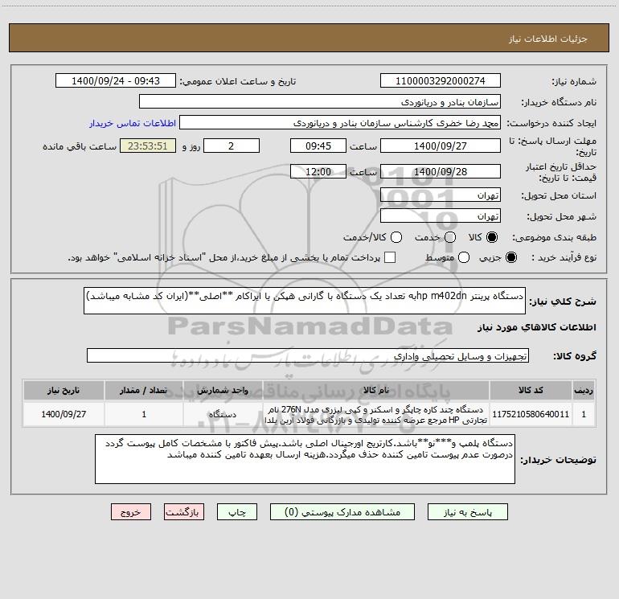Click the نام کالا column header

[x=376, y=390]
